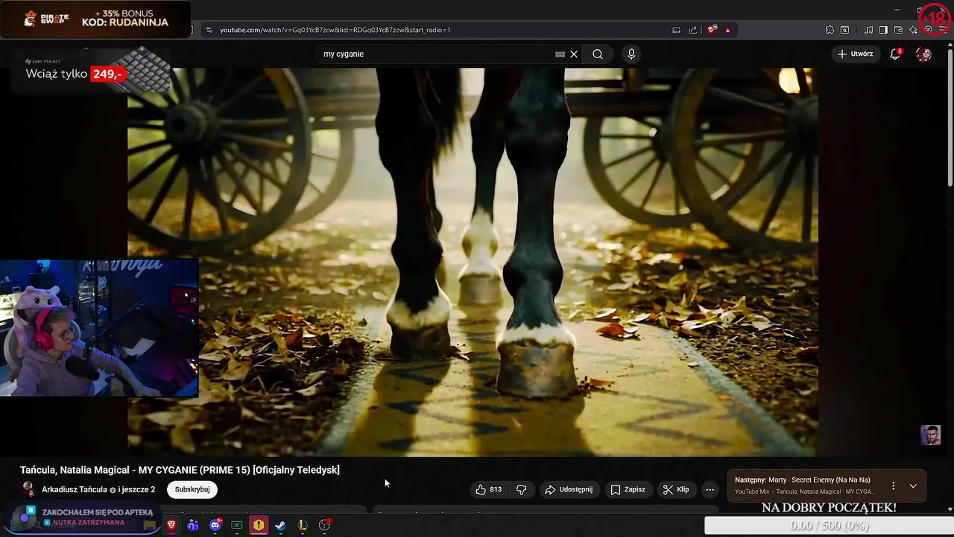The height and width of the screenshot is (537, 954).
Task: Click the 0.00 / 500 progress bar
Action: pyautogui.click(x=829, y=526)
